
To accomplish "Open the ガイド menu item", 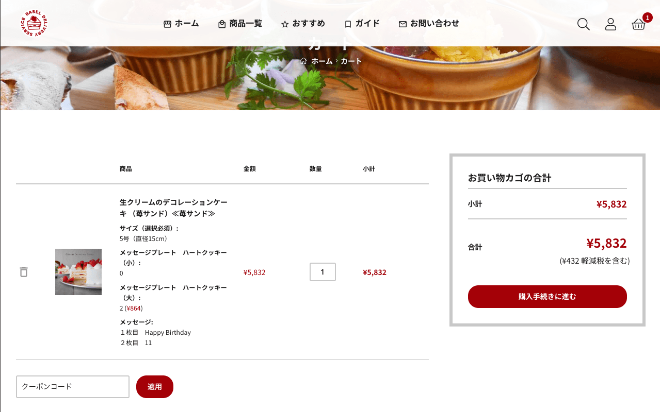I will [362, 24].
